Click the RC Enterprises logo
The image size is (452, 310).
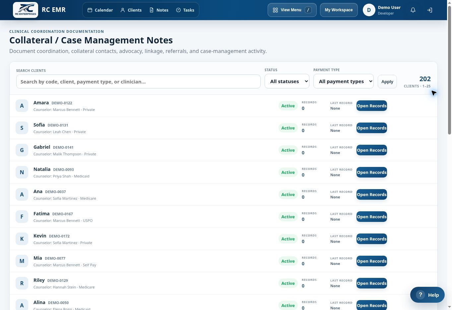tap(26, 10)
